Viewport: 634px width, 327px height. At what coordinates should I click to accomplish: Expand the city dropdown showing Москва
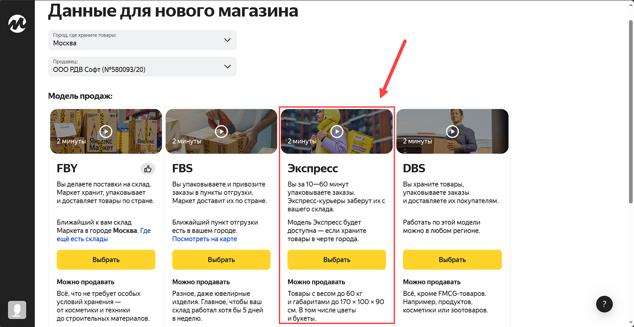click(142, 40)
